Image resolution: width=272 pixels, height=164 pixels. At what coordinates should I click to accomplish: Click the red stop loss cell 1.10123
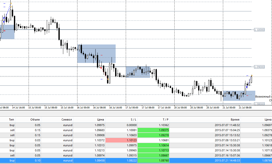coord(121,140)
